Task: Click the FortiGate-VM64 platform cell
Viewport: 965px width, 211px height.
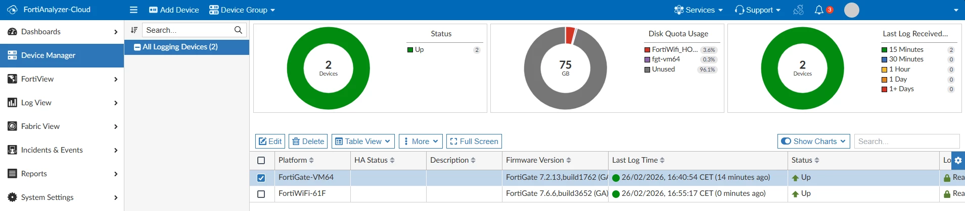Action: click(x=312, y=178)
